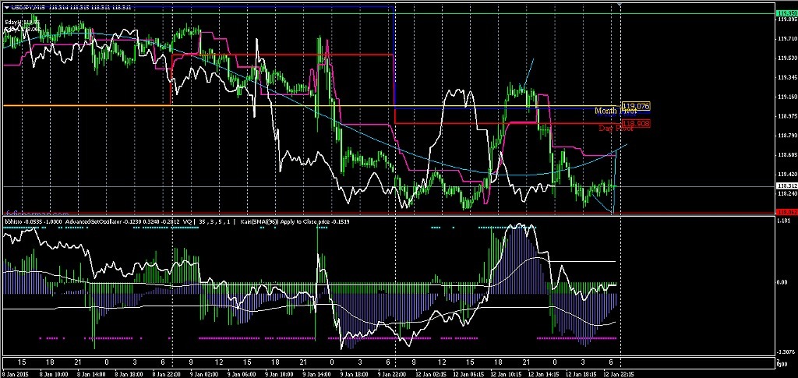Screen dimensions: 798x378
Task: Click the red 118.062 level on the price scale
Action: [x=786, y=212]
